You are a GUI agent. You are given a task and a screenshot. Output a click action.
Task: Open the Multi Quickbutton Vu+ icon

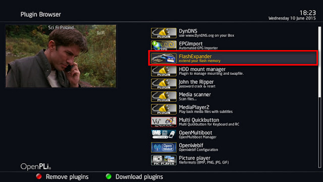pos(164,122)
